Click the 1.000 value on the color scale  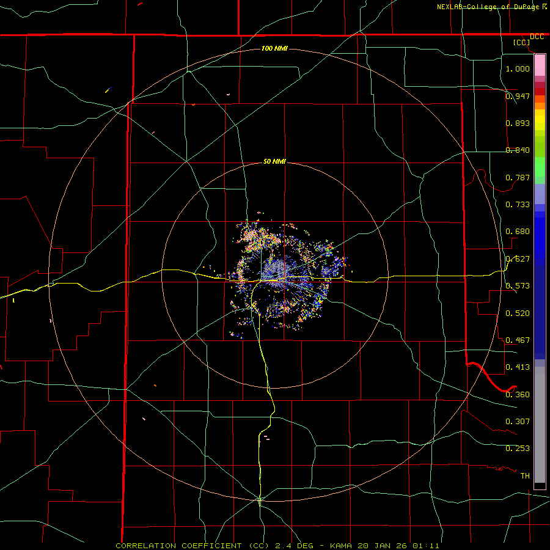tap(518, 68)
